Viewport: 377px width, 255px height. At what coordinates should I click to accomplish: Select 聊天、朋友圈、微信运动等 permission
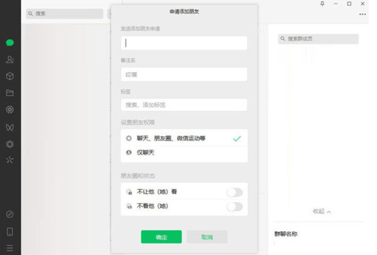[184, 139]
